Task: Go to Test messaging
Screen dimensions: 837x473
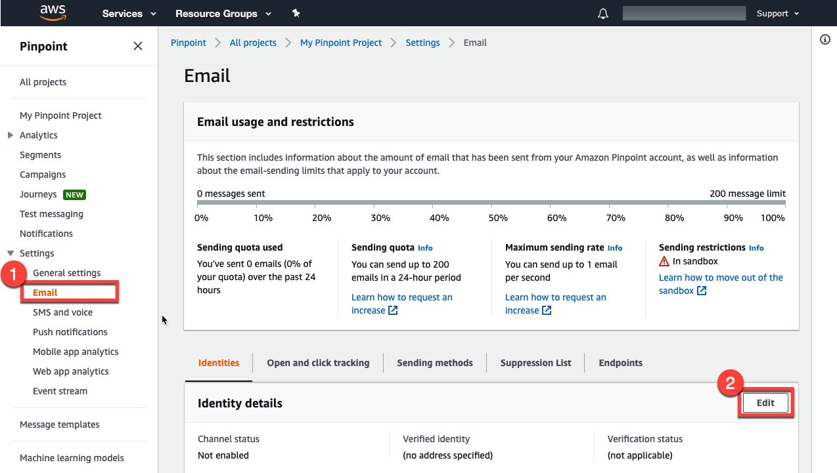Action: pos(51,214)
